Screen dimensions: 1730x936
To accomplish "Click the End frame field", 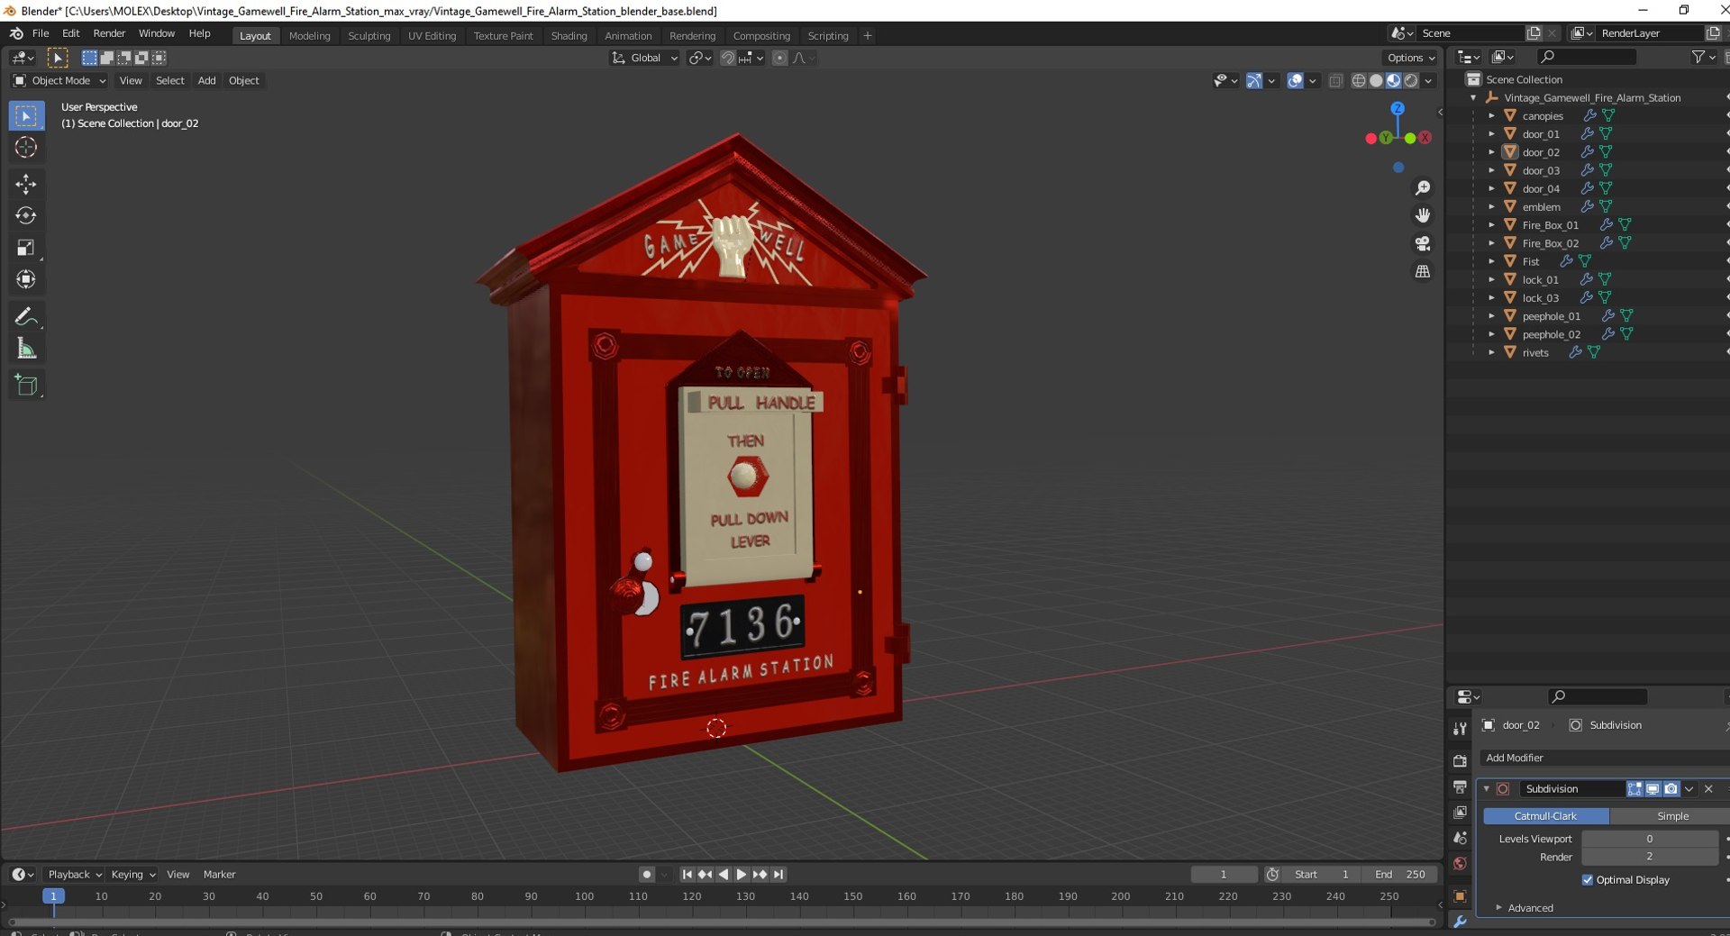I will (1400, 875).
